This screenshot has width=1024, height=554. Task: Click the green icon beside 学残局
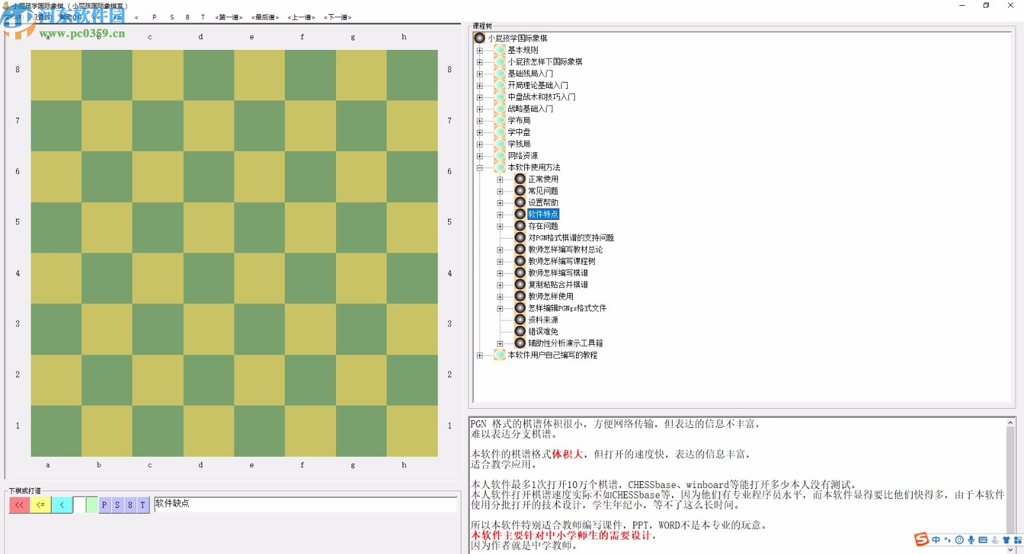coord(500,144)
